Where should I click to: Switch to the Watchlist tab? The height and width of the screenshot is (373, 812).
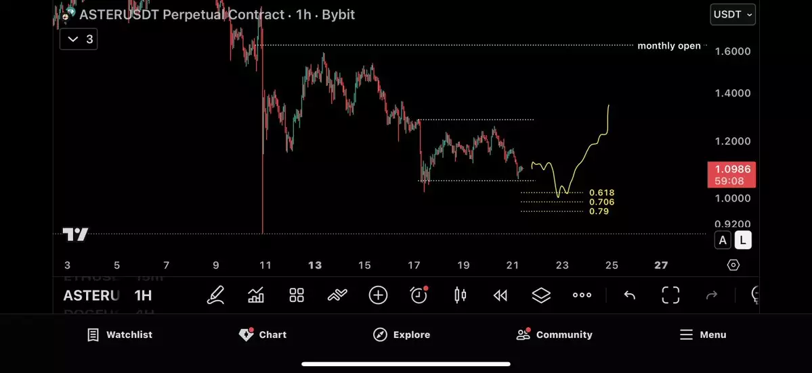[120, 334]
